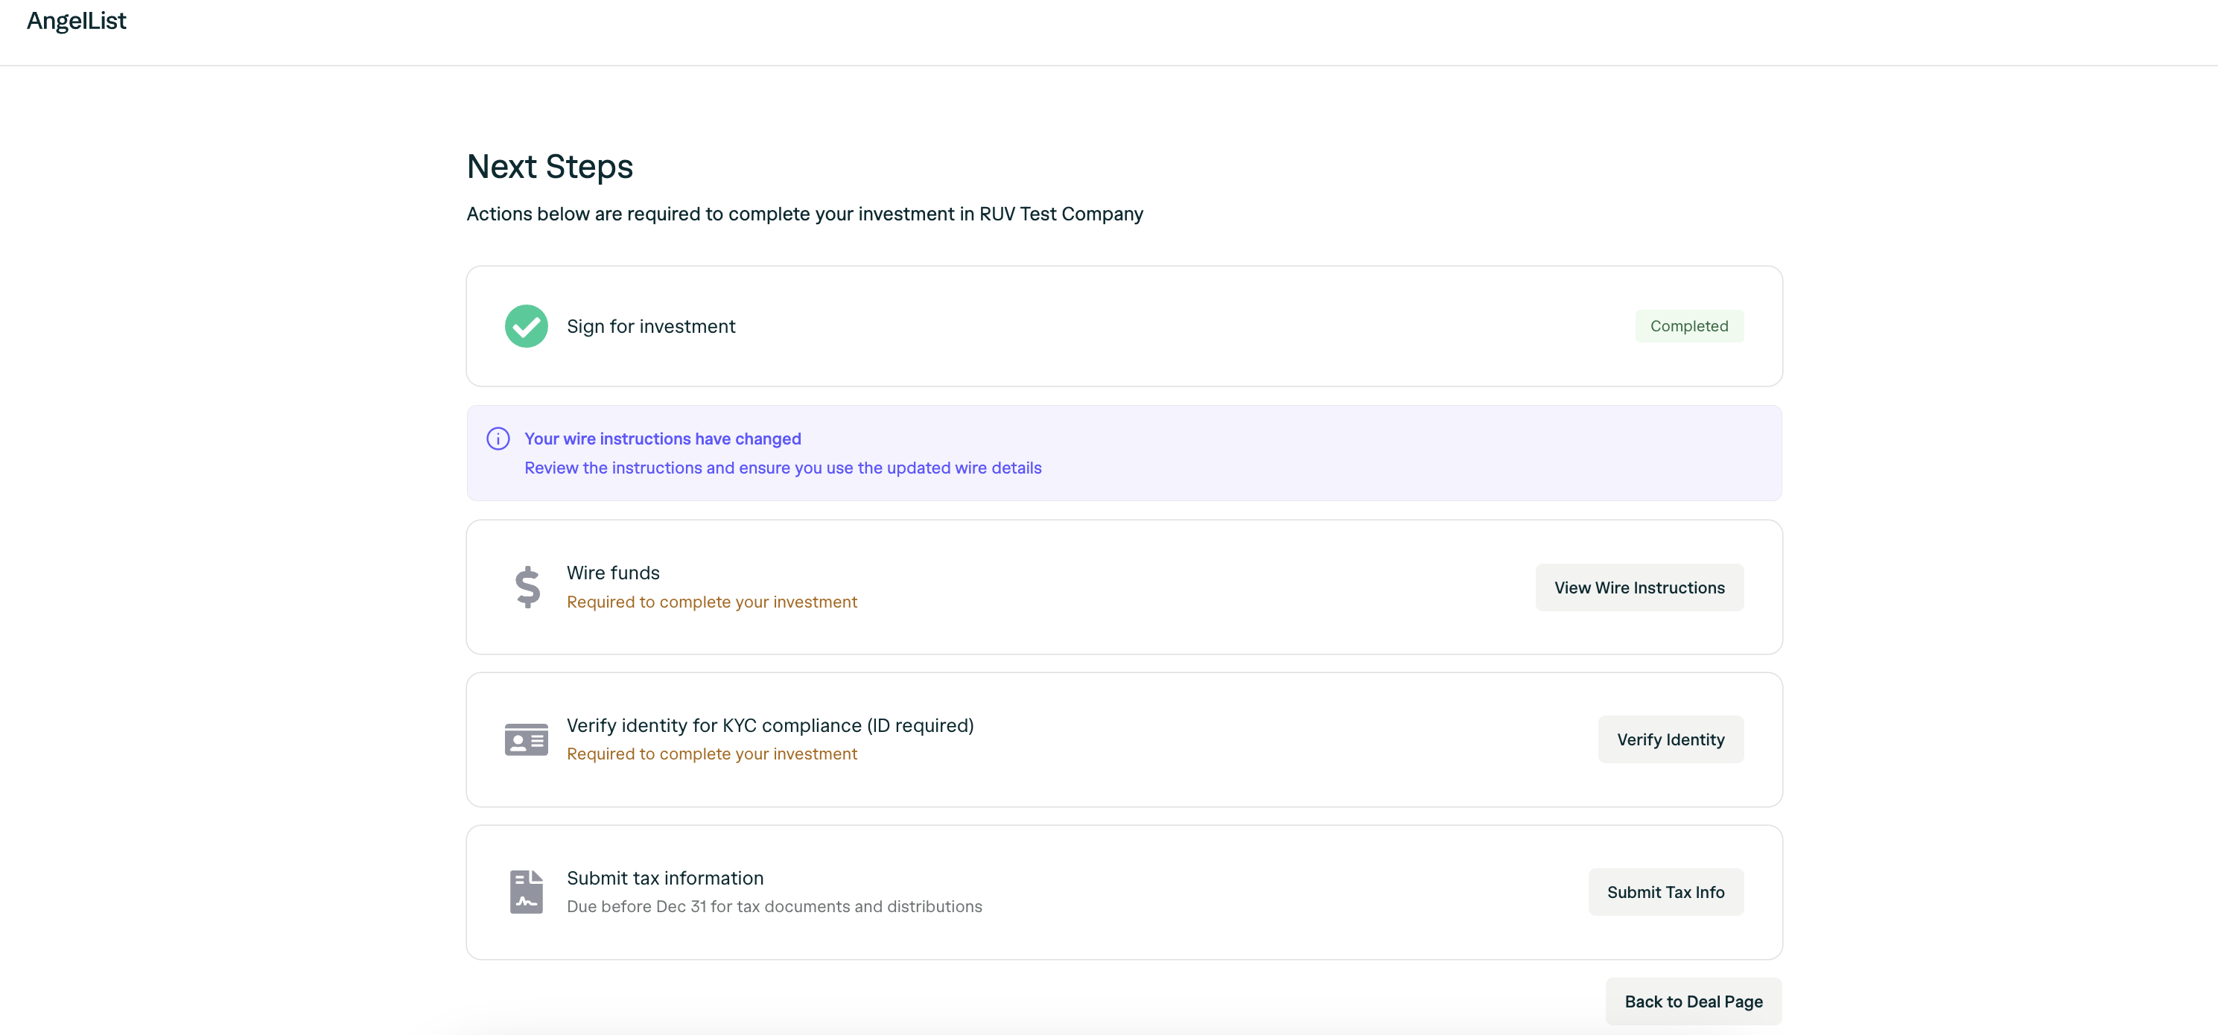Go Back to Deal Page
Image resolution: width=2218 pixels, height=1035 pixels.
click(x=1693, y=1001)
